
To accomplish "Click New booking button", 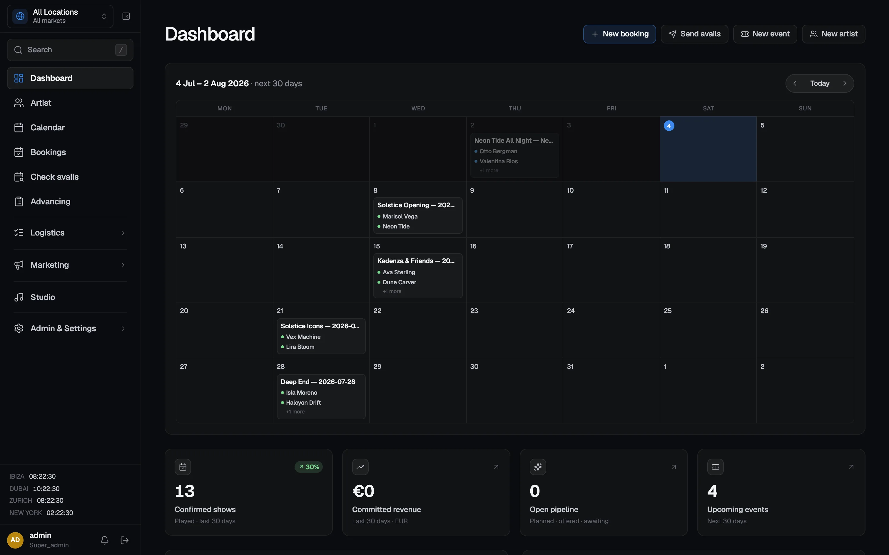I will [x=619, y=34].
